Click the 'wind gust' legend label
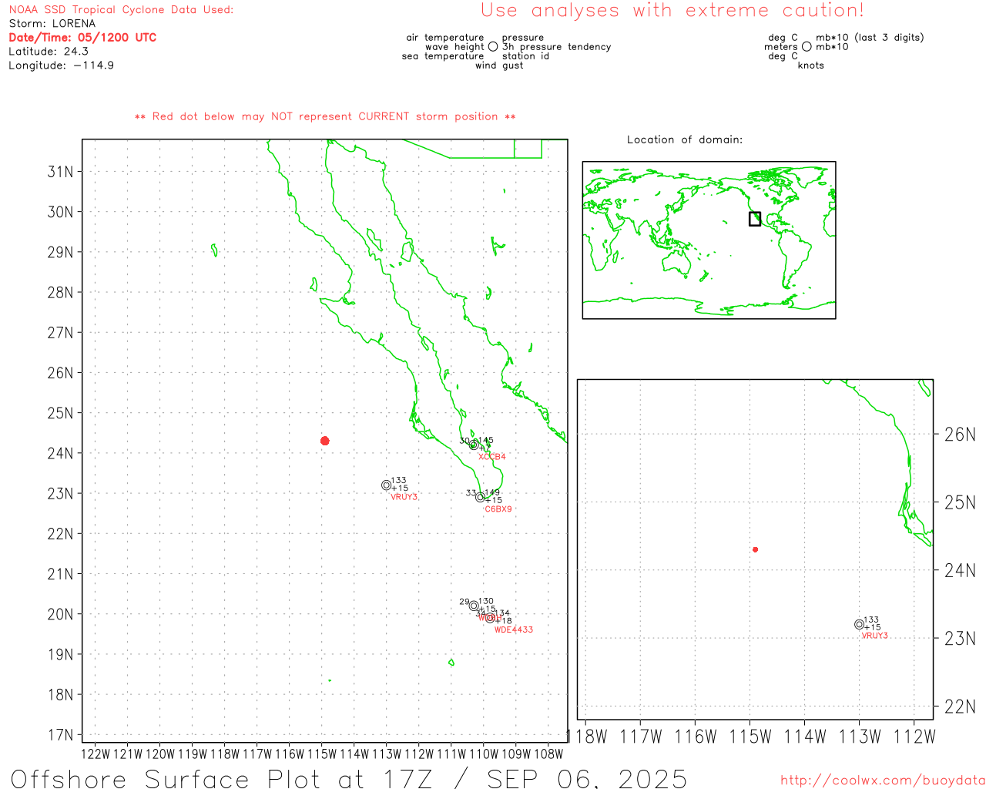The height and width of the screenshot is (789, 986). [499, 65]
